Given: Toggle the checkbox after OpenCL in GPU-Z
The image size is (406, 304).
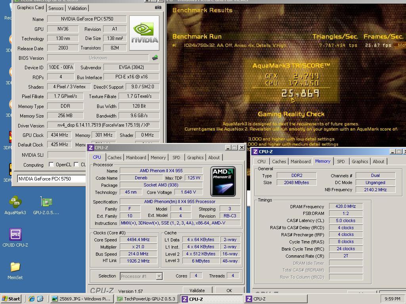Looking at the screenshot, I should pyautogui.click(x=76, y=164).
